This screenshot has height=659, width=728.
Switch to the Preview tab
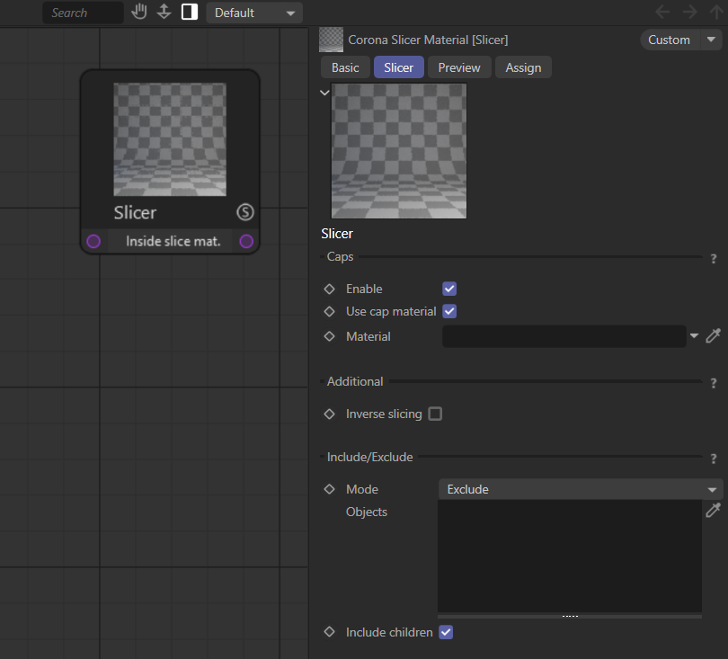coord(459,67)
